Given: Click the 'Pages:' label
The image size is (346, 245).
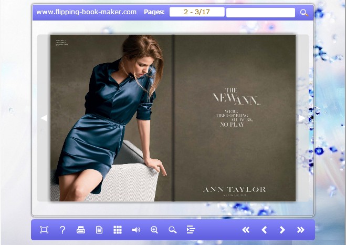Looking at the screenshot, I should click(x=154, y=12).
